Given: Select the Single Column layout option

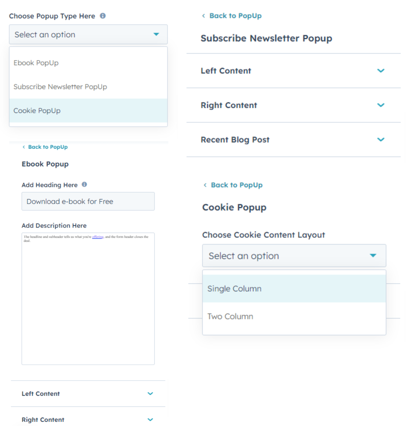Looking at the screenshot, I should coord(234,289).
